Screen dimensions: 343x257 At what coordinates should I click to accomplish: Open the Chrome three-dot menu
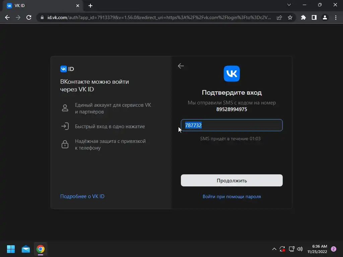[x=336, y=17]
